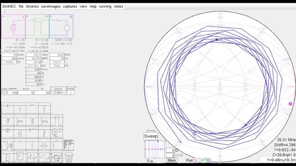Screen dimensions: 296x166
Task: Select the generator with load source component
Action: click(8, 145)
